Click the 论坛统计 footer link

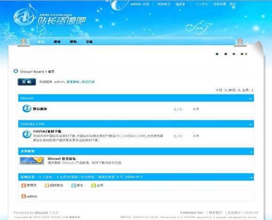pos(234,212)
